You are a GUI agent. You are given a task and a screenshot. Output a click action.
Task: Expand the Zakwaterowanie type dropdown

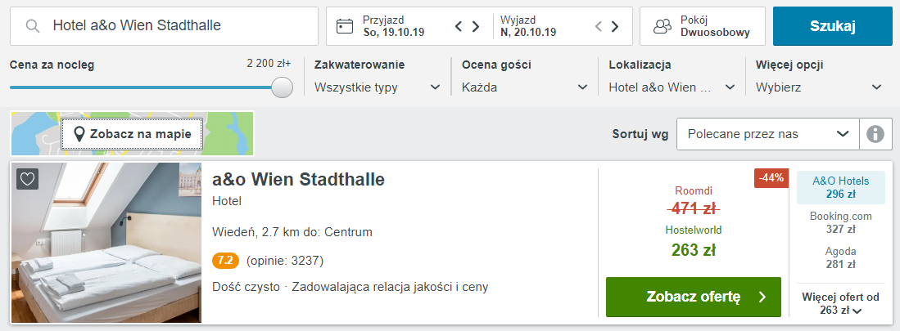click(x=378, y=87)
